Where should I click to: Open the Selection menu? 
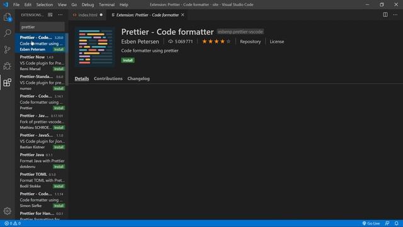click(x=45, y=4)
